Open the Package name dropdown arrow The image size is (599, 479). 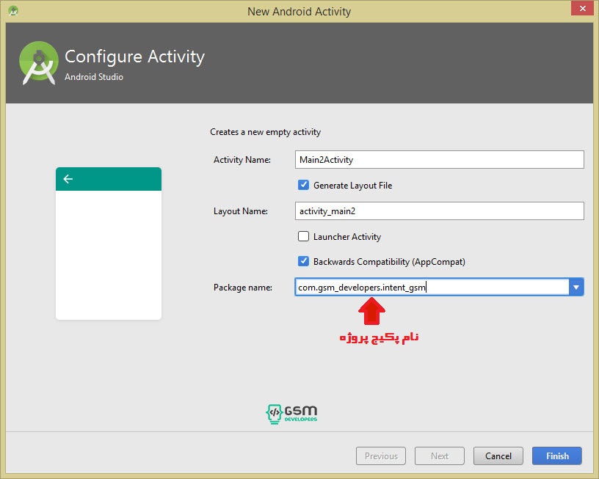pyautogui.click(x=576, y=287)
